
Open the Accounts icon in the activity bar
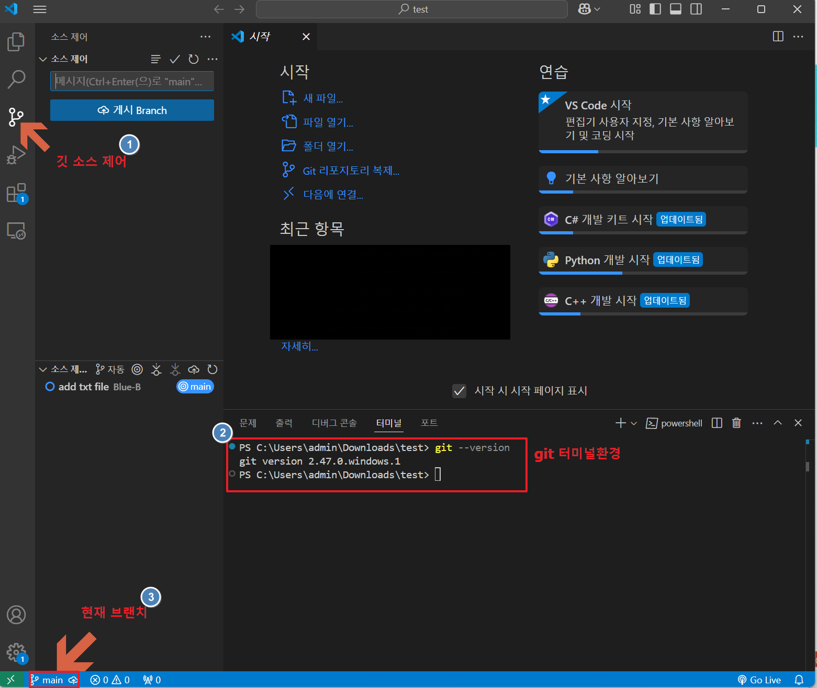pos(16,615)
